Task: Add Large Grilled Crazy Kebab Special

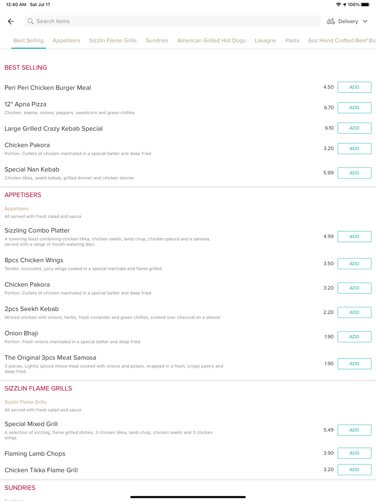Action: pyautogui.click(x=354, y=128)
